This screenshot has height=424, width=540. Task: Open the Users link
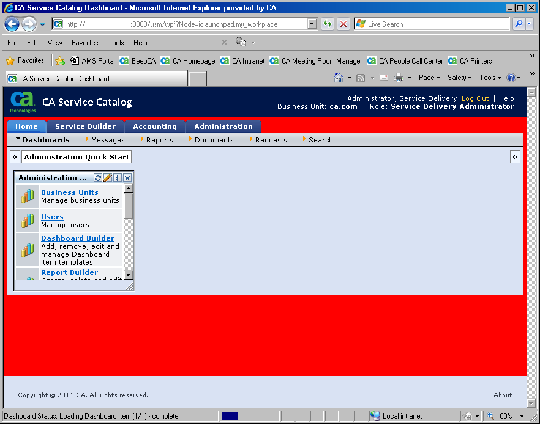(53, 217)
